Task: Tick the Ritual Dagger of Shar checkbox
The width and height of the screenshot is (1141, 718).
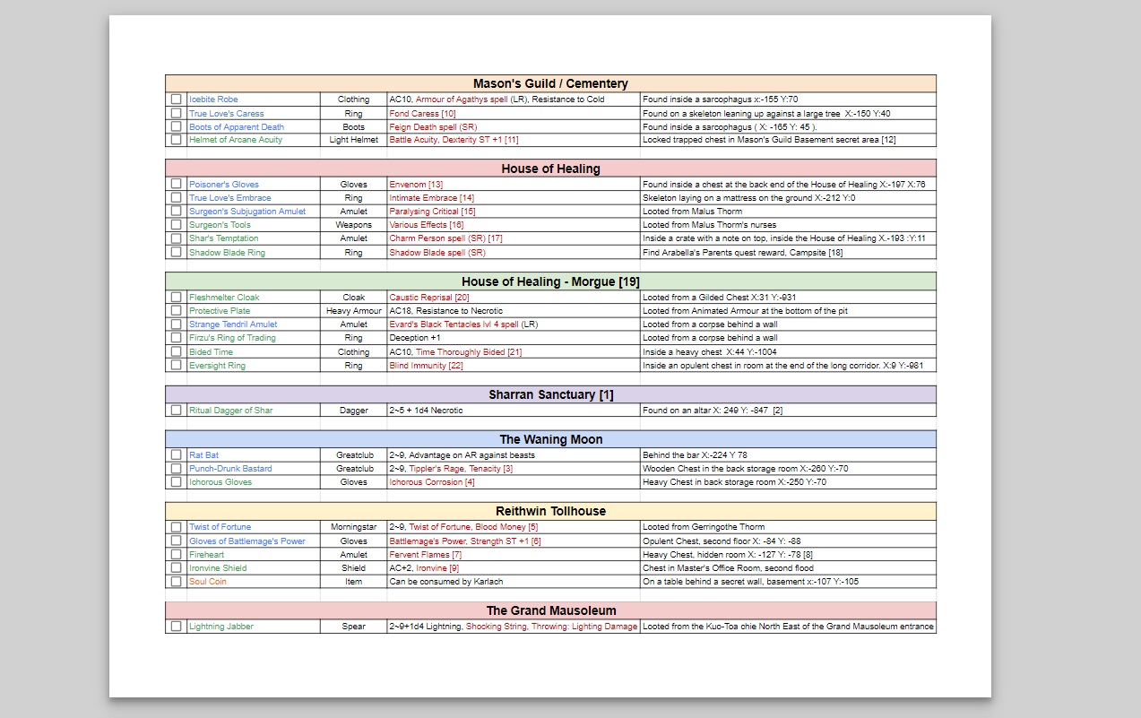Action: [176, 411]
